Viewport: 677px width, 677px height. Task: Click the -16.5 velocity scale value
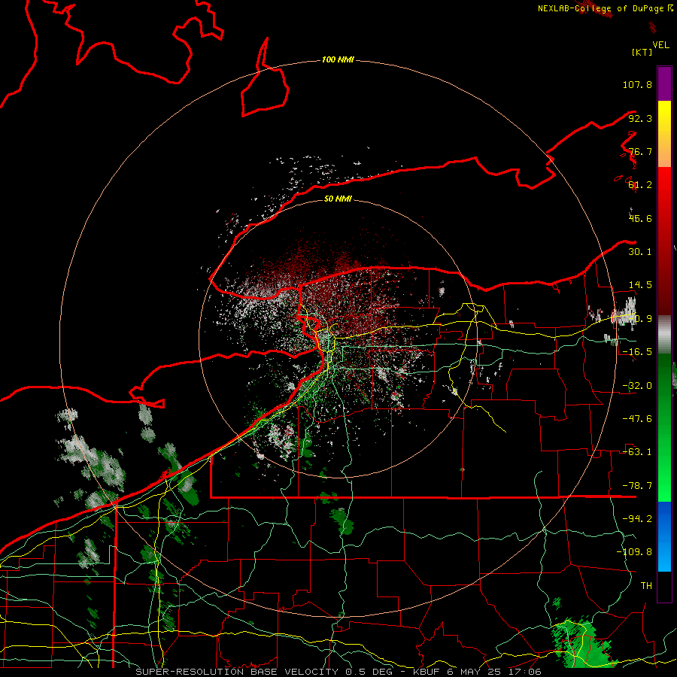click(x=637, y=352)
